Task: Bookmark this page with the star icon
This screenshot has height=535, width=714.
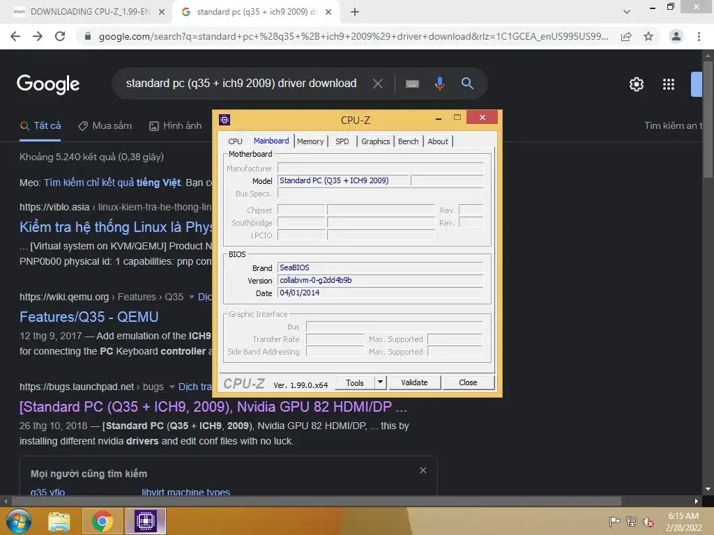Action: 648,36
